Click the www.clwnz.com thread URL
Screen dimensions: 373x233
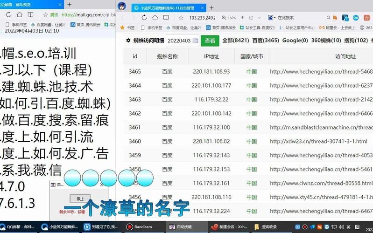click(321, 183)
